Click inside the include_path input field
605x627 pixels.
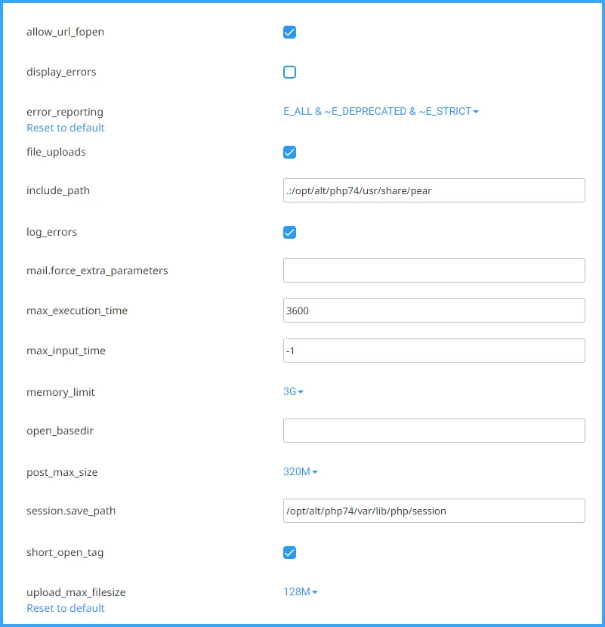[x=434, y=190]
